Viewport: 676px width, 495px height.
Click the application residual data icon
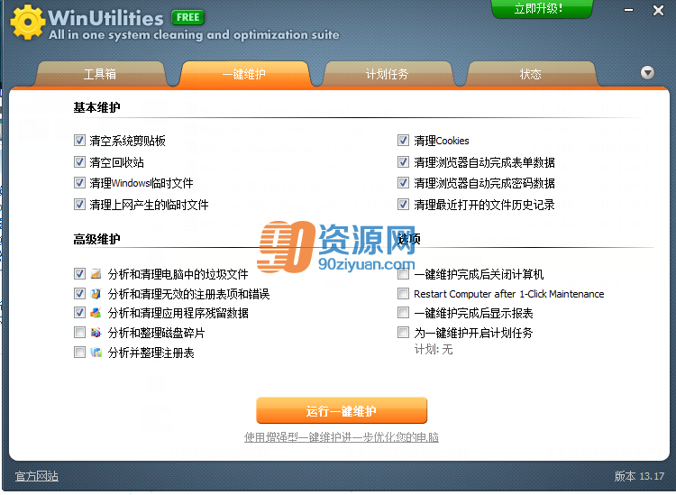click(96, 313)
